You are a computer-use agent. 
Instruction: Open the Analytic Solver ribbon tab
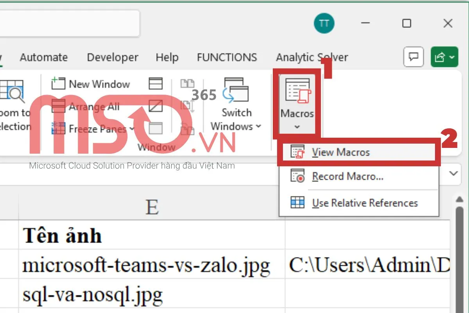pyautogui.click(x=311, y=57)
